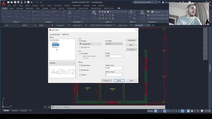Select the Text tool in Annotation panel
Viewport: 212px width, 119px height.
(70, 14)
